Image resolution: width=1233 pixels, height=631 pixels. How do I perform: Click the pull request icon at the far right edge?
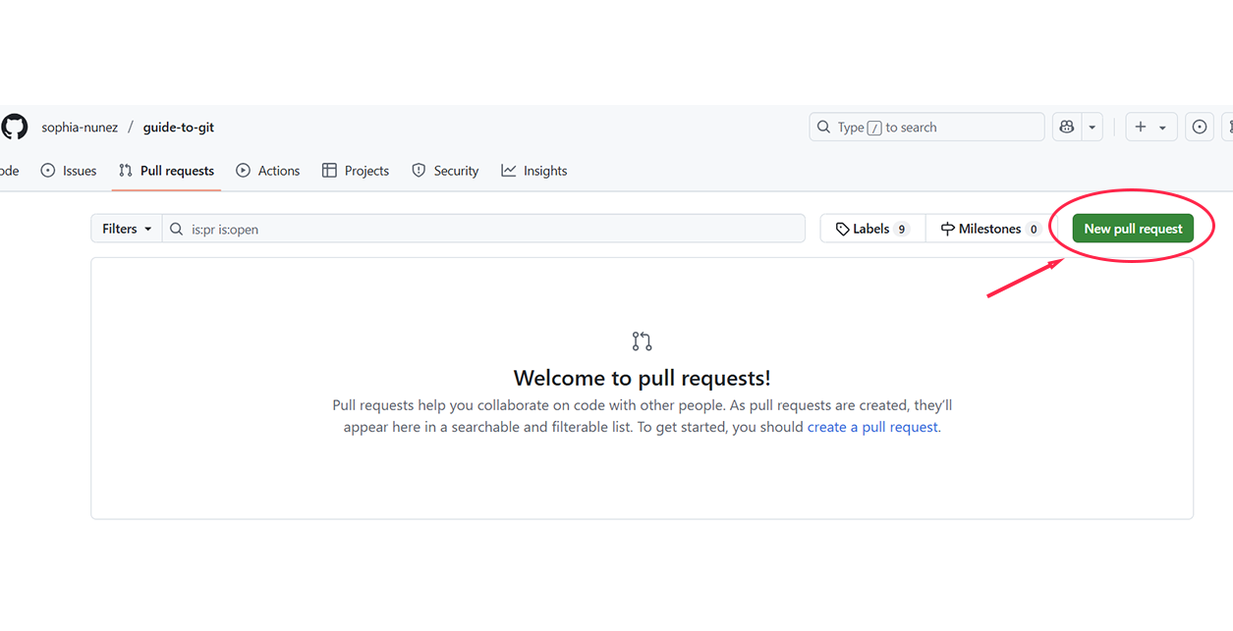(x=1228, y=127)
